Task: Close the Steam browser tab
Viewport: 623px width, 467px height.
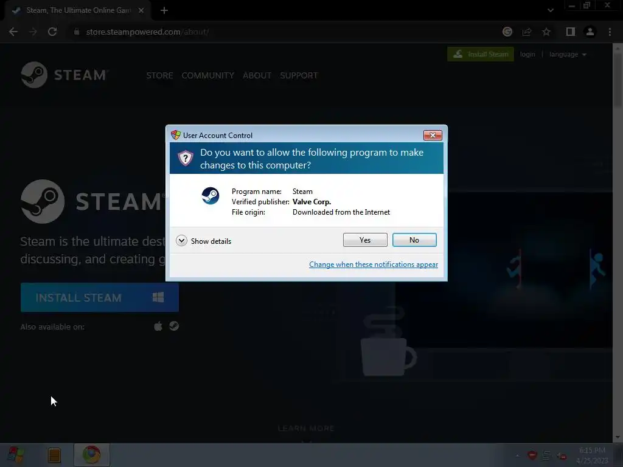Action: (x=141, y=10)
